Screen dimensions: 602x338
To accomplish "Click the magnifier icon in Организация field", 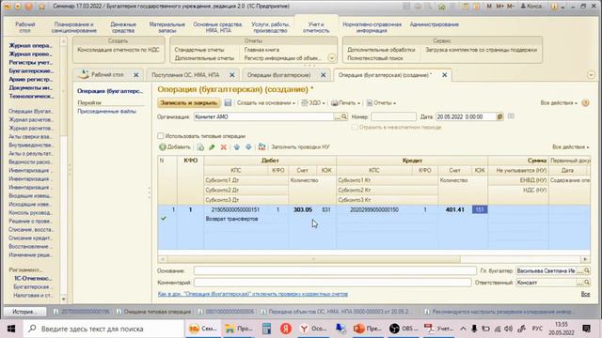I will point(344,116).
